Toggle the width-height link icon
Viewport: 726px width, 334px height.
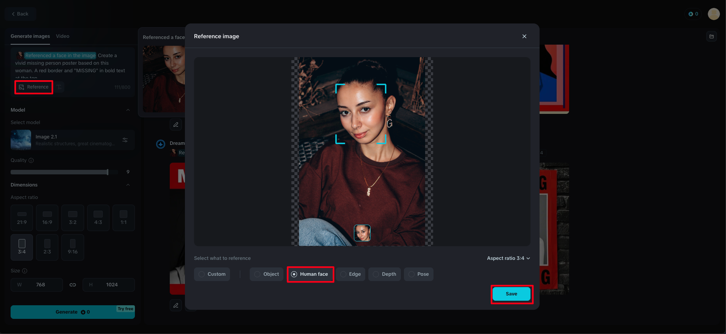(x=73, y=285)
